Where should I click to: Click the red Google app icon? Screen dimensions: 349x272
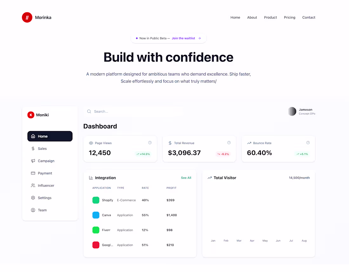coord(96,245)
